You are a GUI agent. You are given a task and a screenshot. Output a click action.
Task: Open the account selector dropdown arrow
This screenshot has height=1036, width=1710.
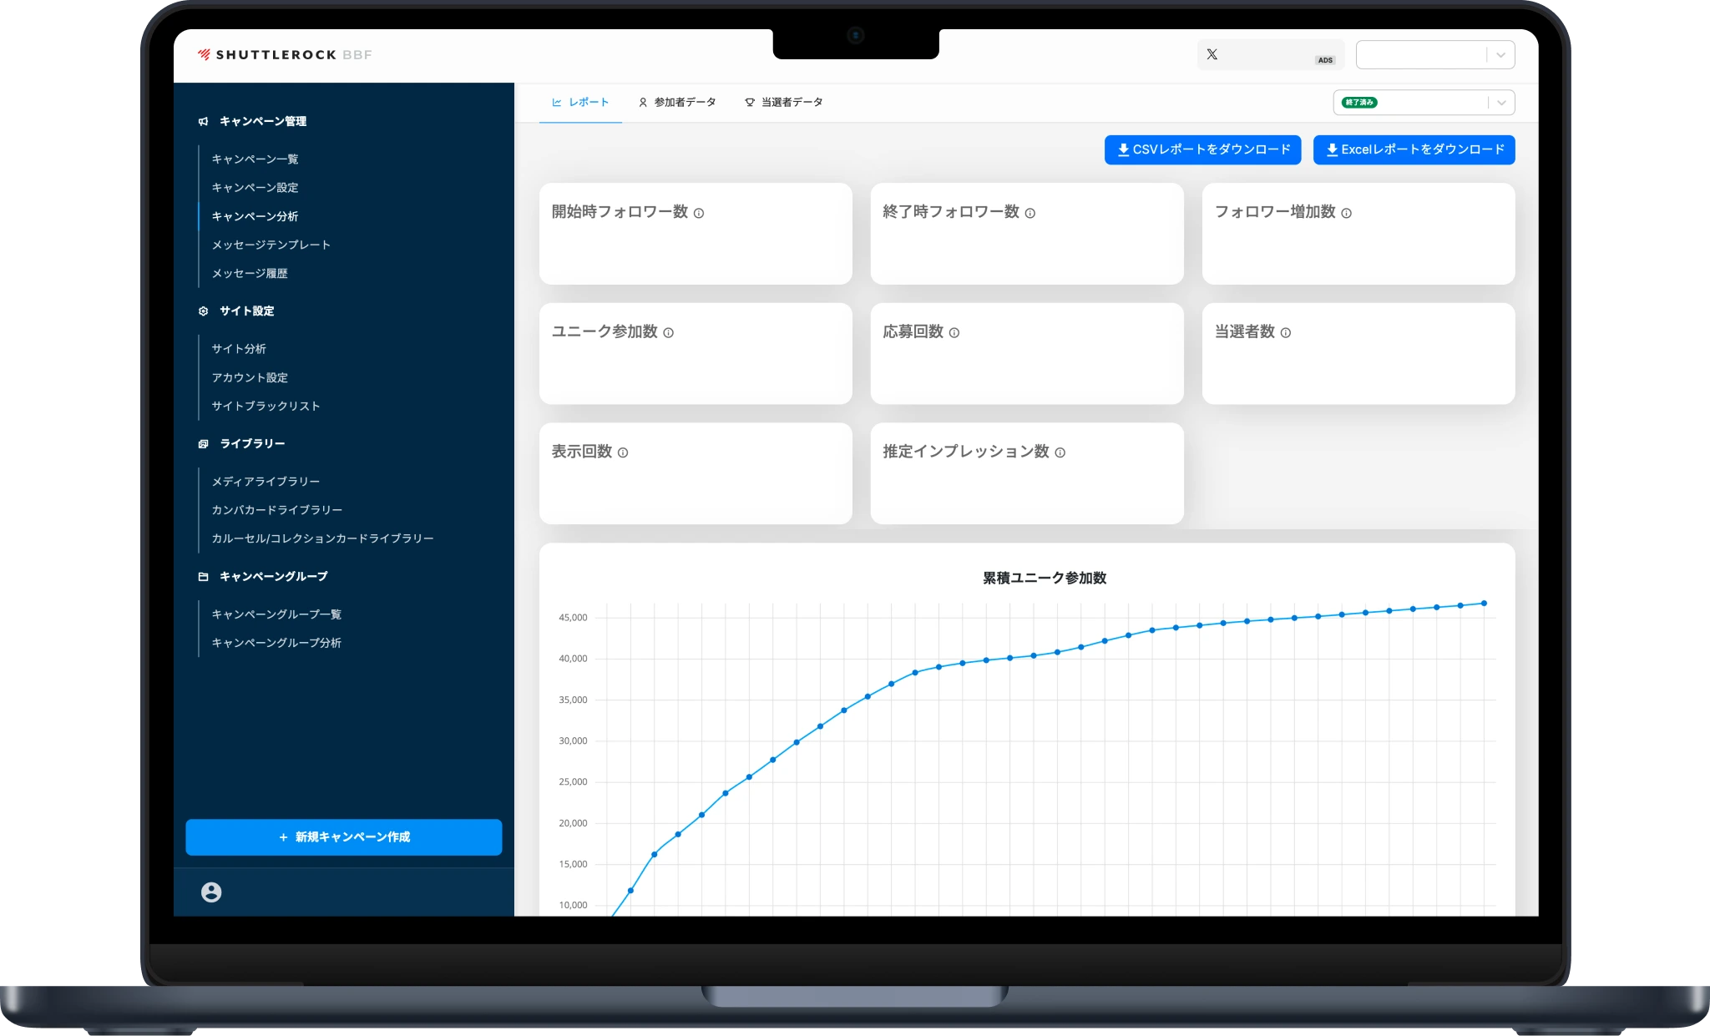1500,55
